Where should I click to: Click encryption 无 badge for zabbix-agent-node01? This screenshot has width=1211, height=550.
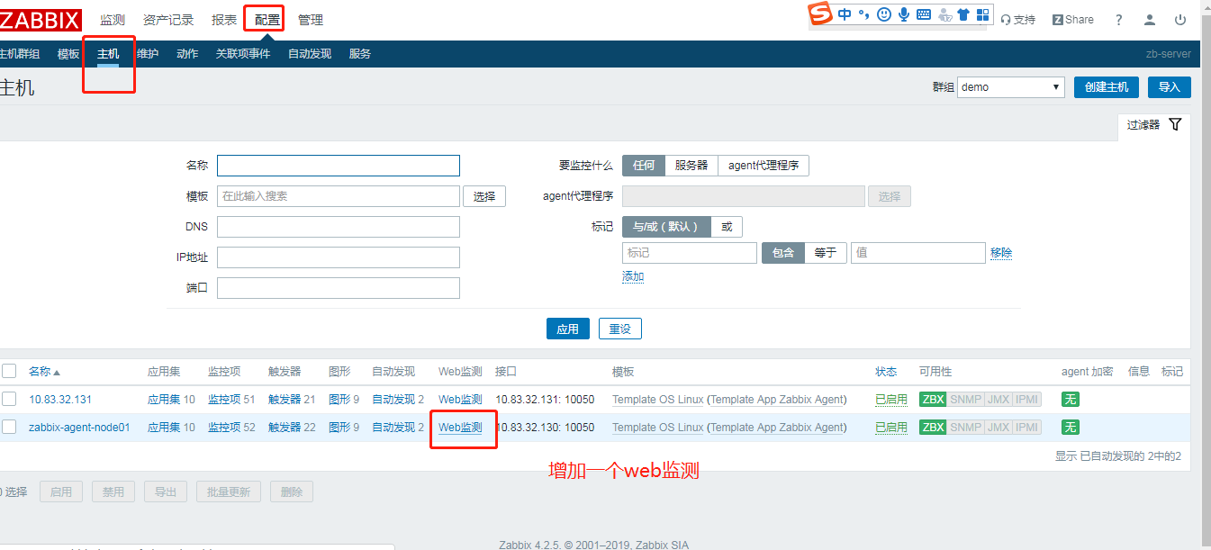pos(1070,428)
